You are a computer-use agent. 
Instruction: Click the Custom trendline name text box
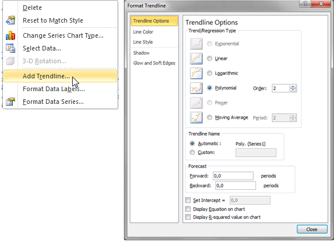coord(256,153)
